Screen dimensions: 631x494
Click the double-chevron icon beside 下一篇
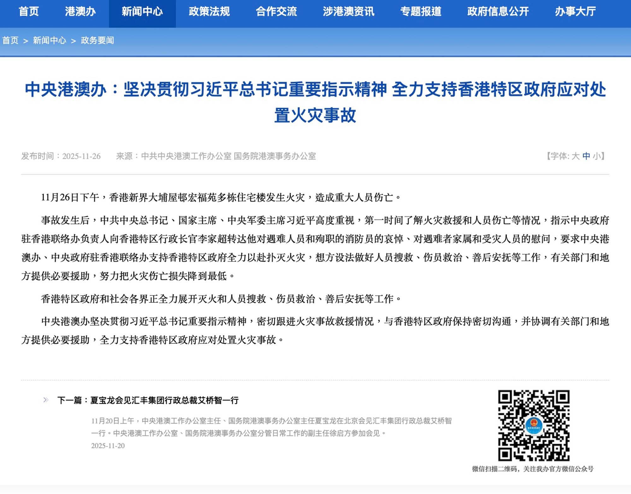(x=46, y=400)
